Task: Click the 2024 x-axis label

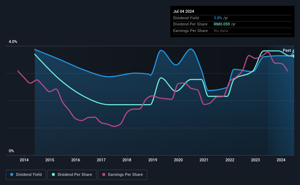Action: [281, 160]
